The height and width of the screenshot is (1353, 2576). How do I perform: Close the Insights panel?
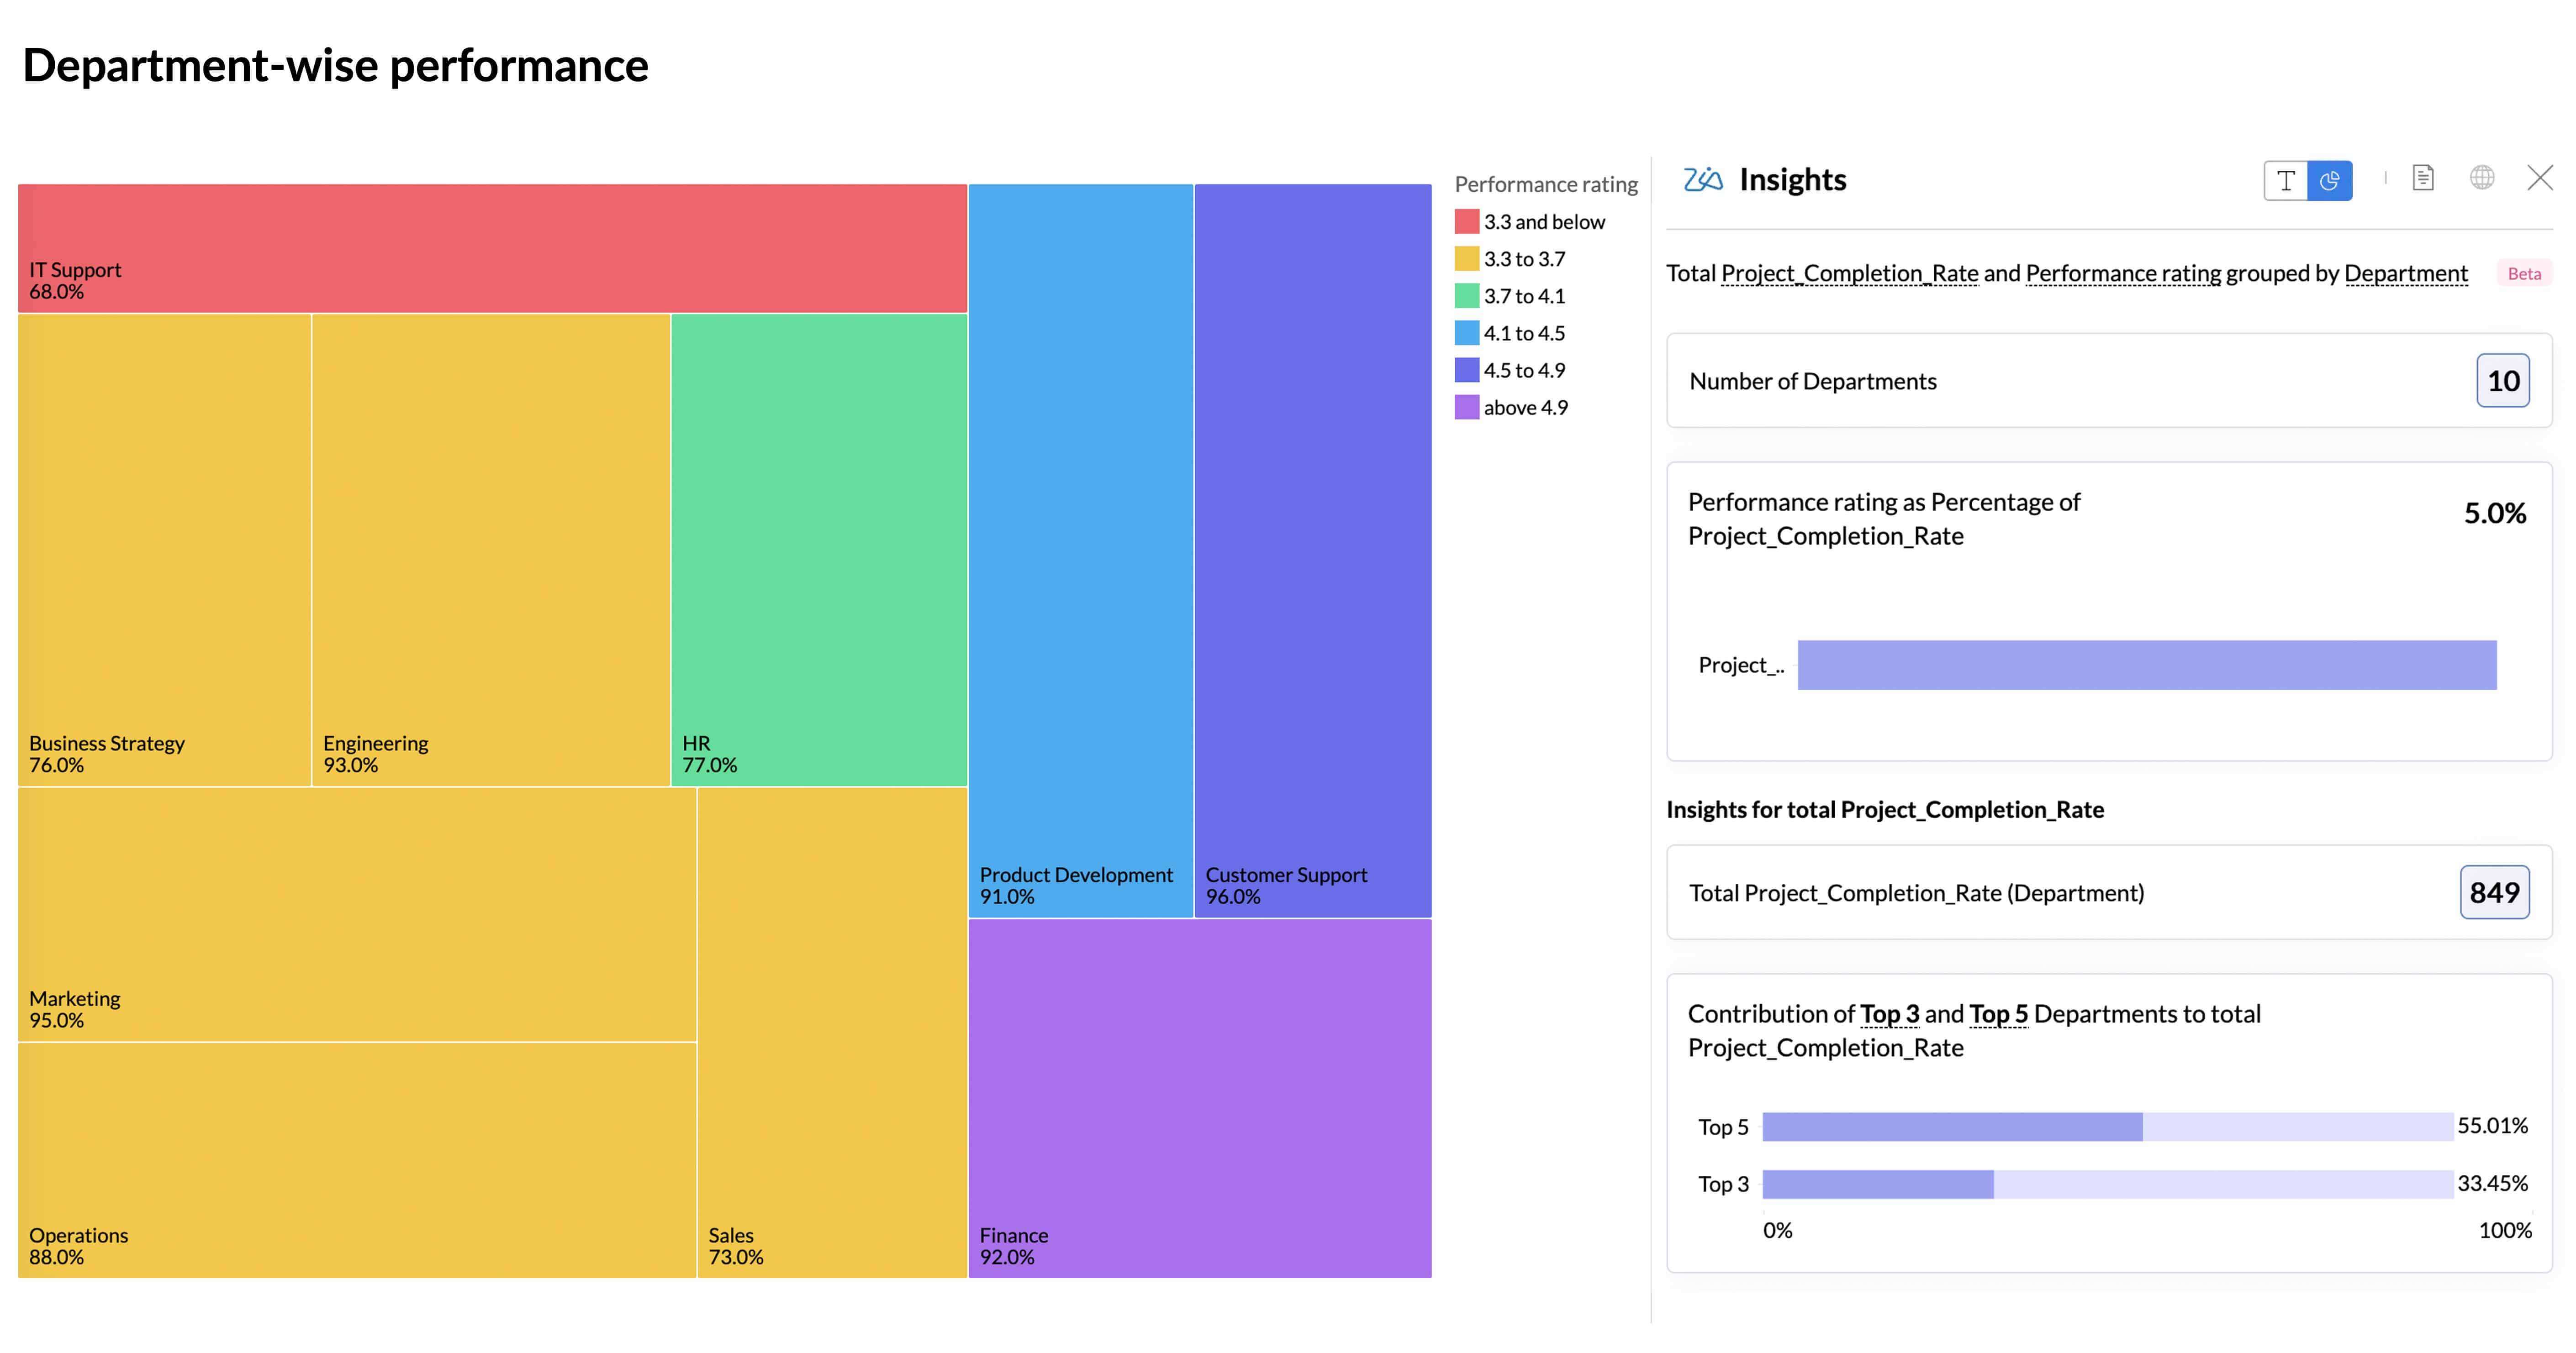click(x=2540, y=178)
